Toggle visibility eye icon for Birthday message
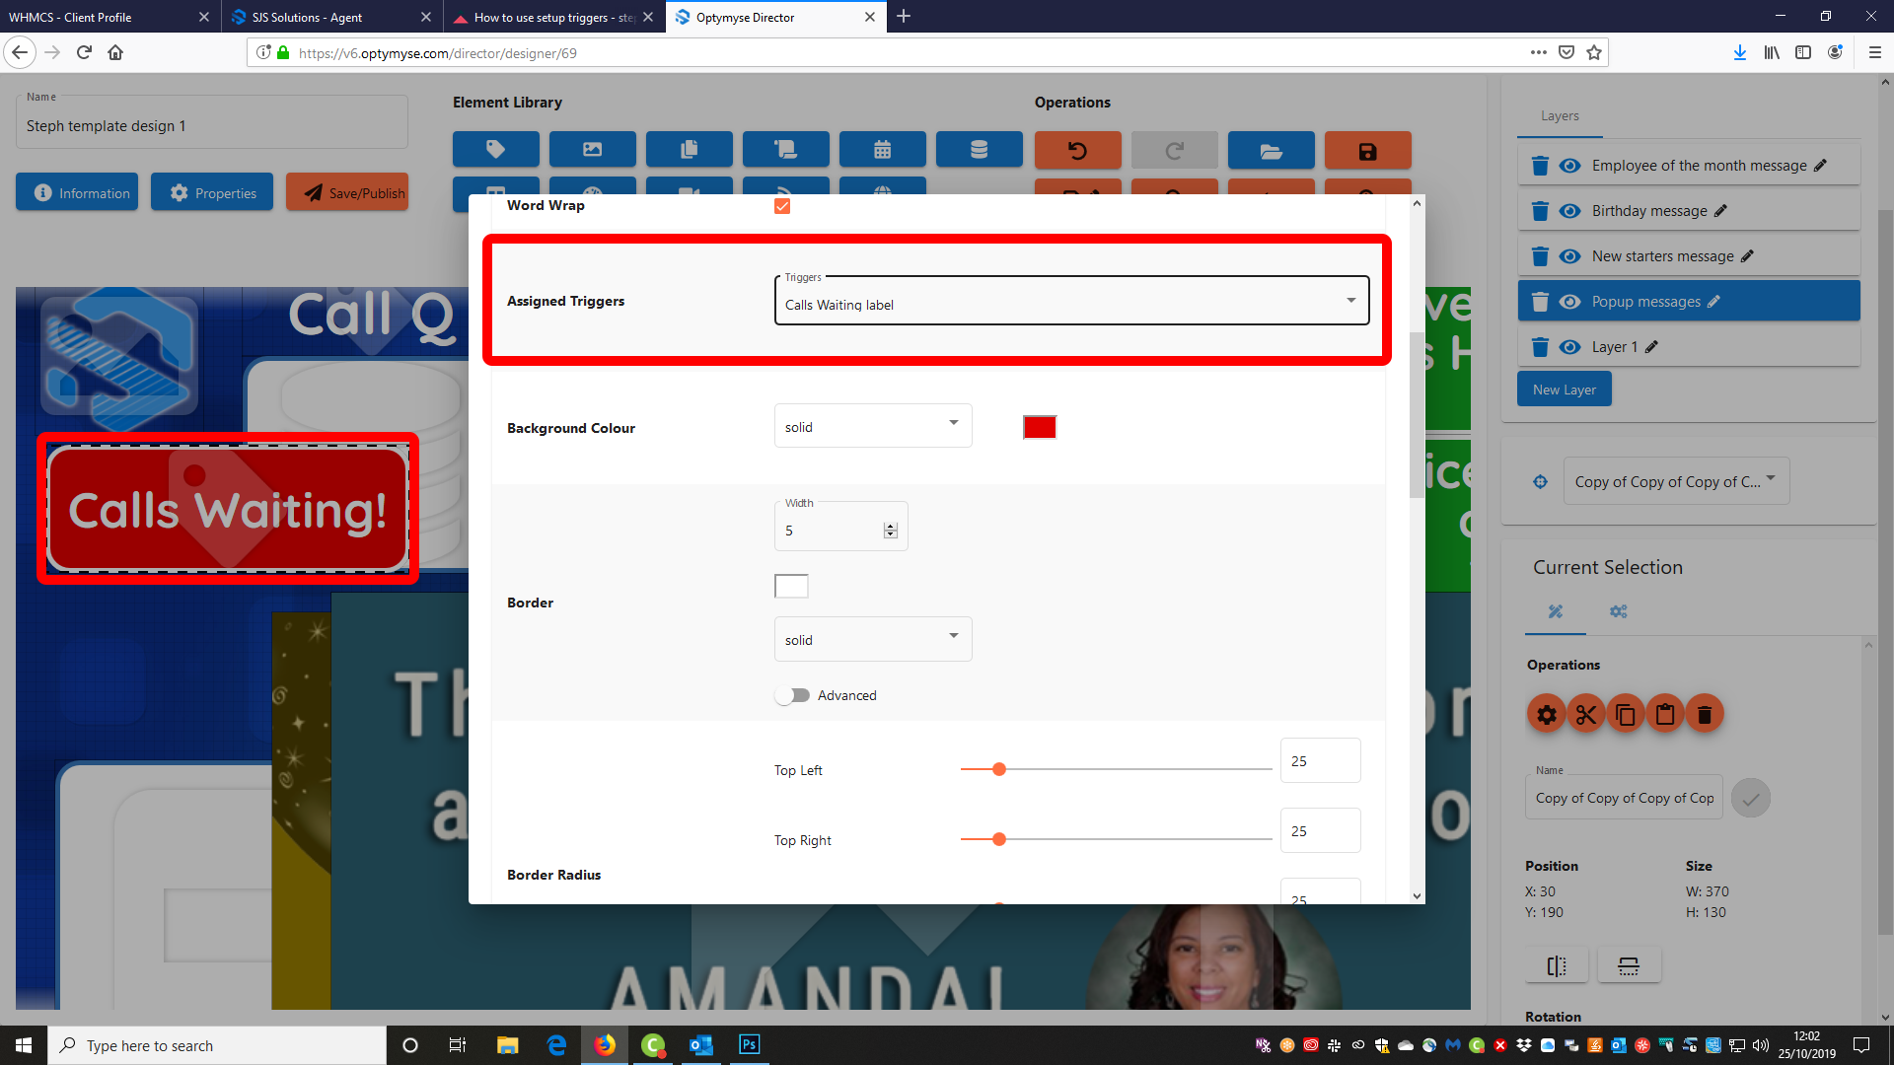Screen dimensions: 1894x1065 coord(1571,211)
